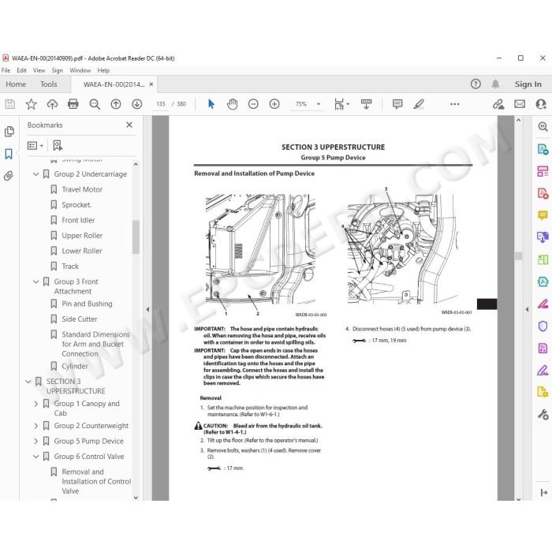
Task: Open Help question mark icon
Action: 476,84
